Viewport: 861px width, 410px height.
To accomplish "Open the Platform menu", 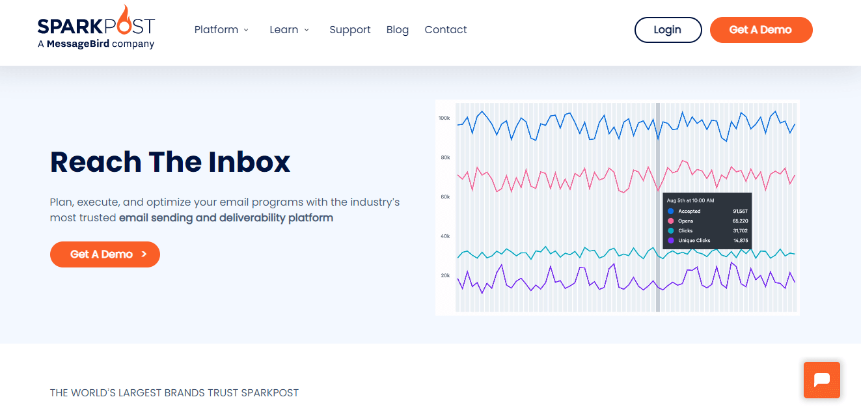I will tap(216, 30).
